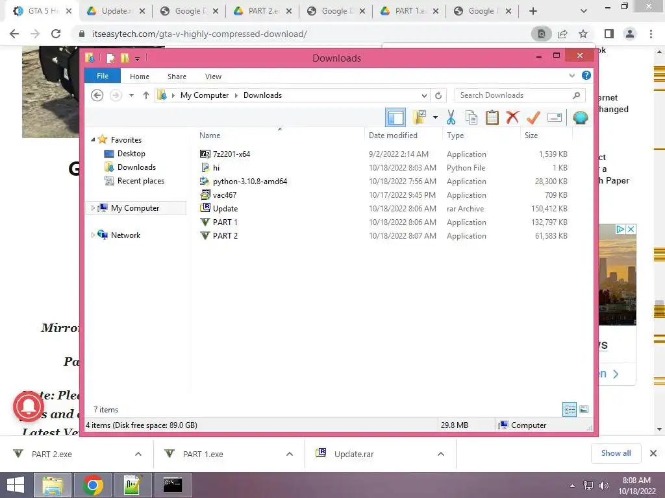665x498 pixels.
Task: Open Command Prompt from the taskbar
Action: pyautogui.click(x=173, y=485)
